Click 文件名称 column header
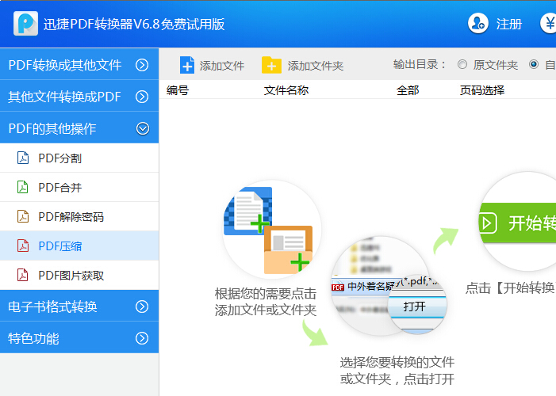Screen dimensions: 556x396 point(286,90)
